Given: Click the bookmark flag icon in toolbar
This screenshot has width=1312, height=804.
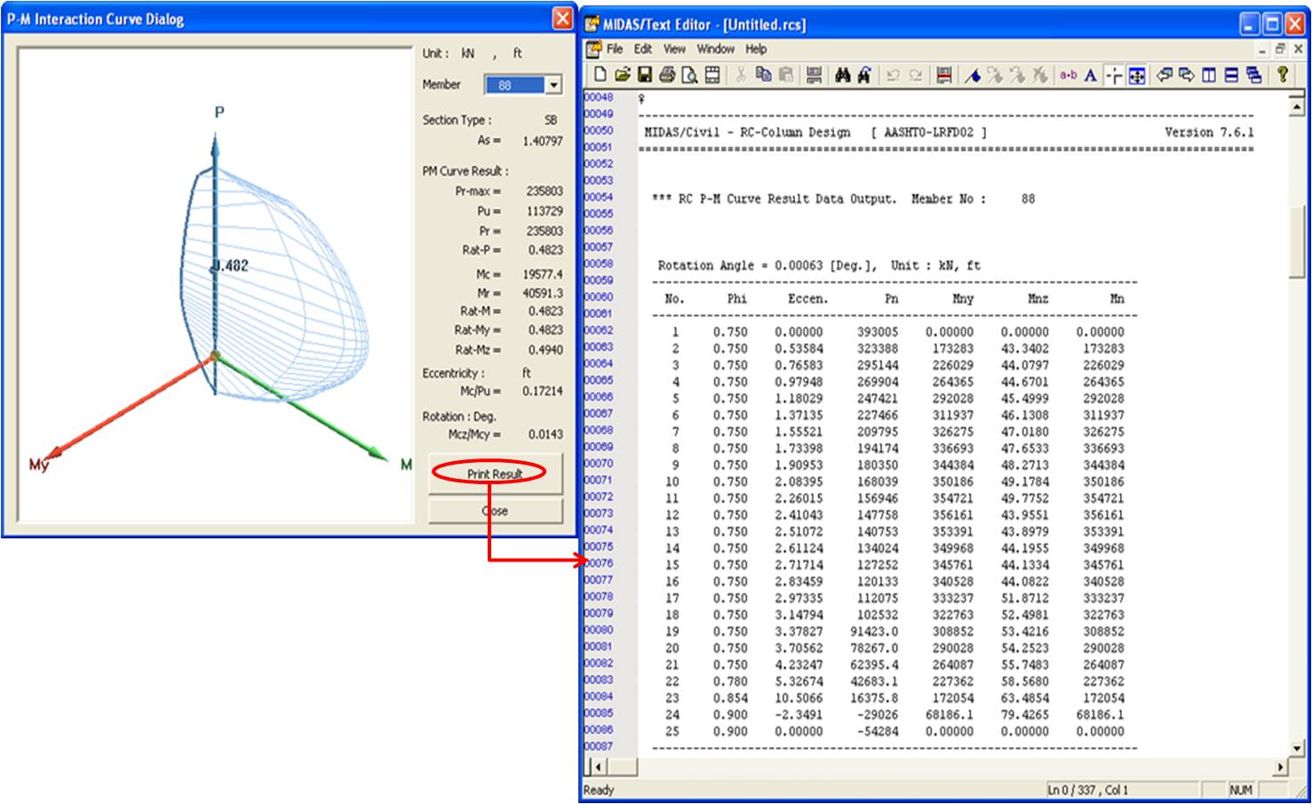Looking at the screenshot, I should pyautogui.click(x=973, y=76).
